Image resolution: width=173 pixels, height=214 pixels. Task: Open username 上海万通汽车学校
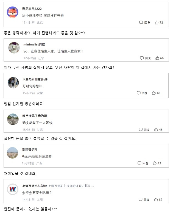(35, 186)
